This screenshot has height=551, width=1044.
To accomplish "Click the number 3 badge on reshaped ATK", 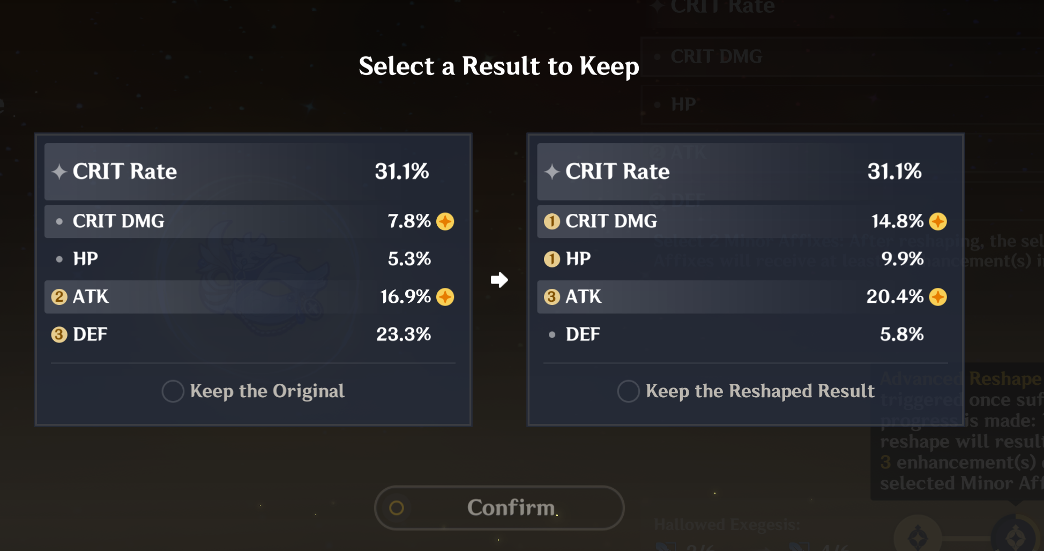I will coord(552,297).
